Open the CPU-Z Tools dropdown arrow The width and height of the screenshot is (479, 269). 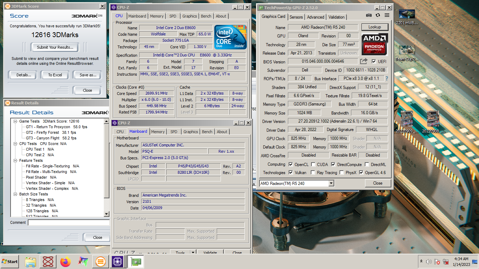tap(193, 253)
